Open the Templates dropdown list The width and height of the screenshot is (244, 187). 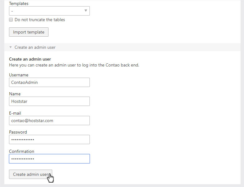[49, 11]
